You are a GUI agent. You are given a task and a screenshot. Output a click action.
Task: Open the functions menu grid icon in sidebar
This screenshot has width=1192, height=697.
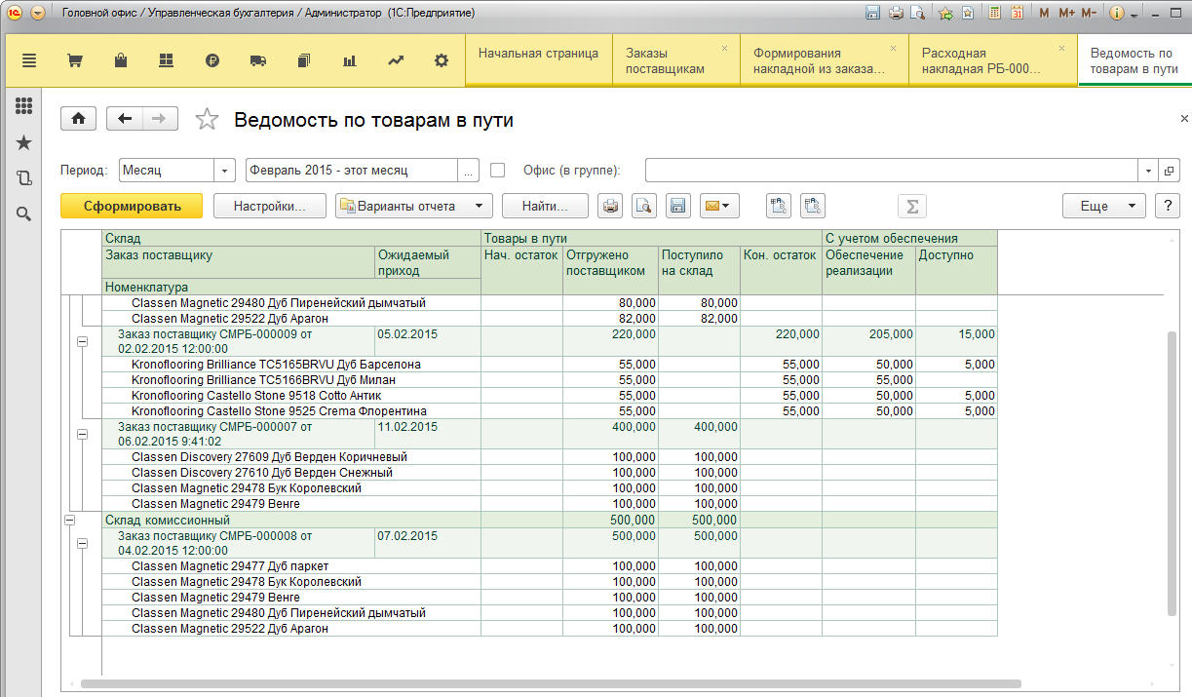pyautogui.click(x=23, y=106)
